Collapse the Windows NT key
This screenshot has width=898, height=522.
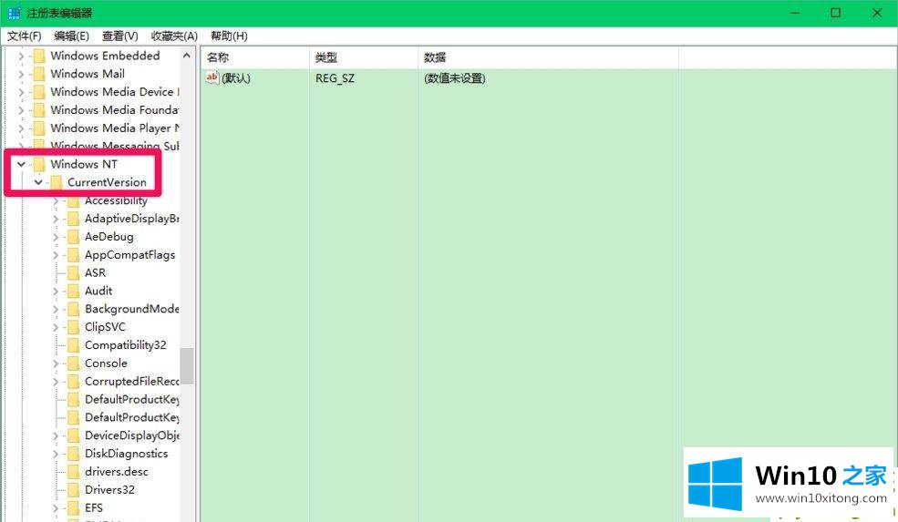[x=21, y=164]
